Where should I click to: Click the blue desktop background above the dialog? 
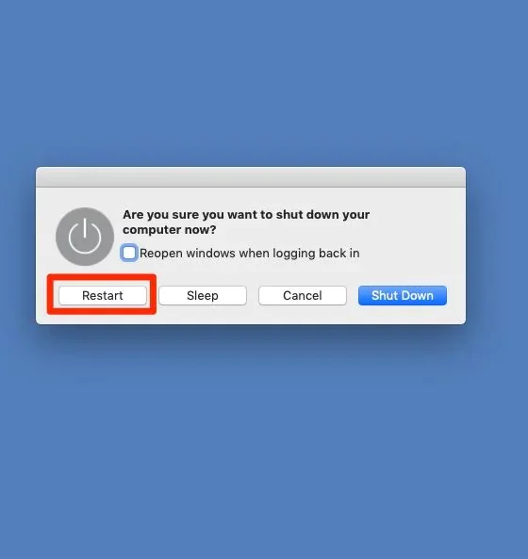[x=264, y=82]
